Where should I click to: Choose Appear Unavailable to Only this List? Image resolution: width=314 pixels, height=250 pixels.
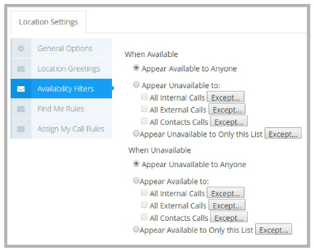[136, 133]
